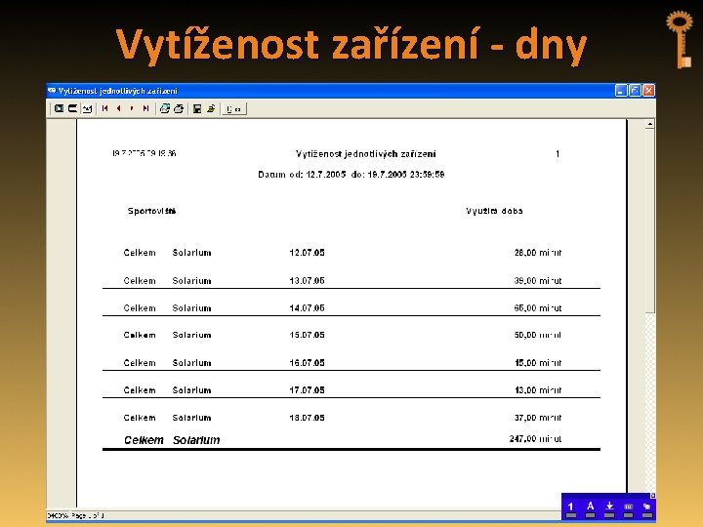Viewport: 703px width, 527px height.
Task: Click the small square corner button on blue panel
Action: pyautogui.click(x=653, y=496)
